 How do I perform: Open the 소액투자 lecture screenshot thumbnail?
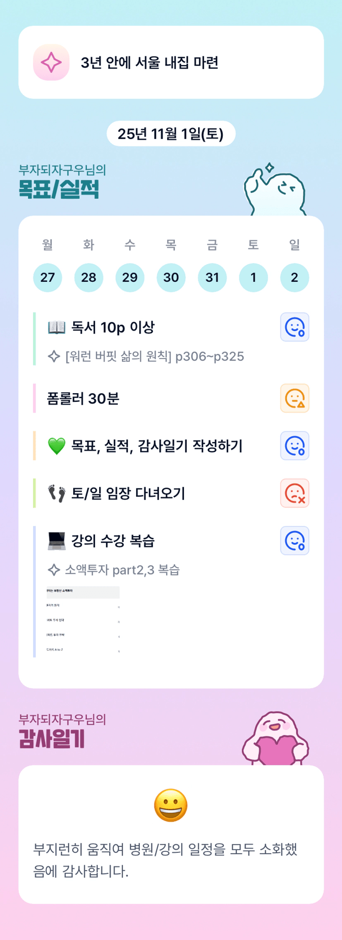(83, 620)
